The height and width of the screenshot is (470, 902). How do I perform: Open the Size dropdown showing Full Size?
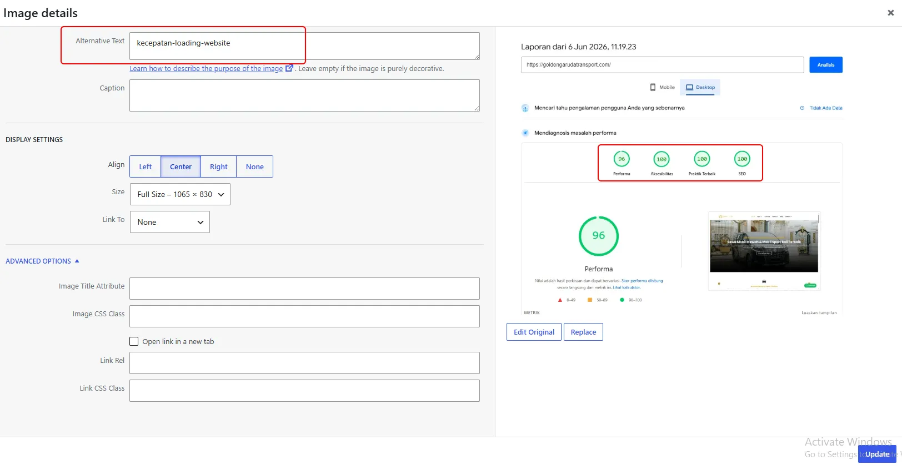(x=180, y=194)
